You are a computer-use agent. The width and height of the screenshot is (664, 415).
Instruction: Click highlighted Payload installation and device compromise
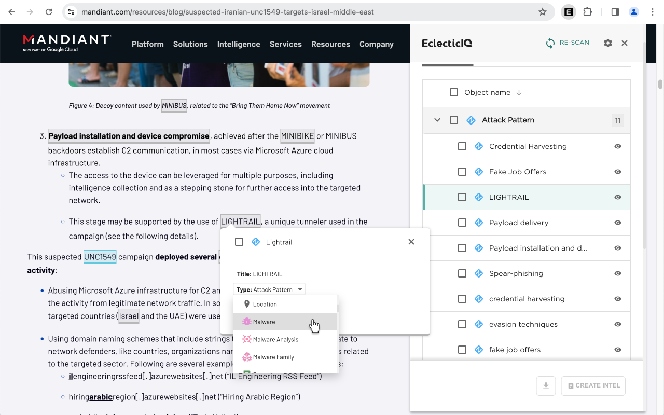pos(129,136)
